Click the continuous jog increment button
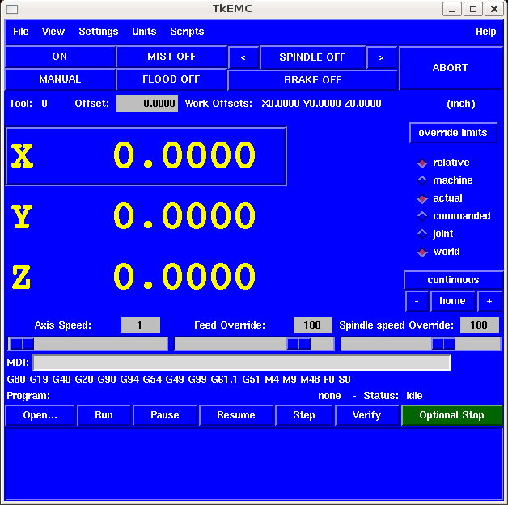The width and height of the screenshot is (508, 505). tap(453, 280)
